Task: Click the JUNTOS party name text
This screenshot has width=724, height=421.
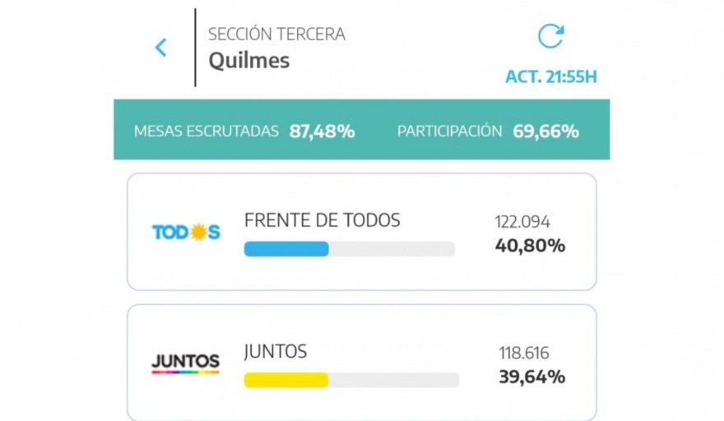Action: 276,352
